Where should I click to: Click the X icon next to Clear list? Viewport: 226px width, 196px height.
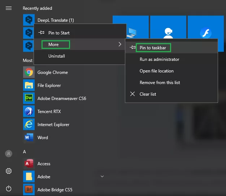132,94
